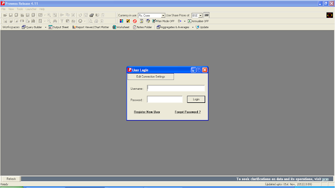Image resolution: width=335 pixels, height=188 pixels.
Task: Click Register New User link
Action: [147, 112]
